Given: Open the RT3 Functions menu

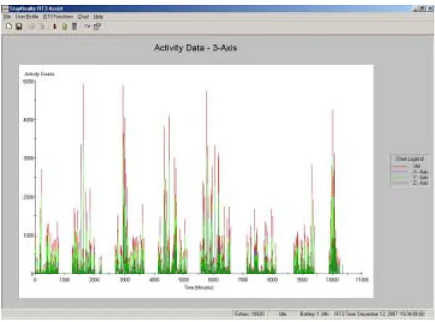Looking at the screenshot, I should click(x=58, y=17).
